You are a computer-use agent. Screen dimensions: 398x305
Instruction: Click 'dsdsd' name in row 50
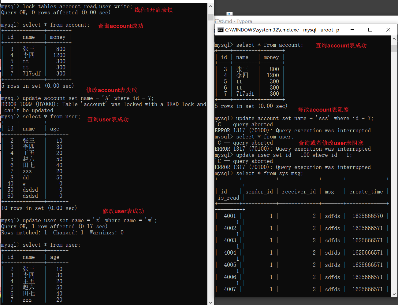coord(30,190)
